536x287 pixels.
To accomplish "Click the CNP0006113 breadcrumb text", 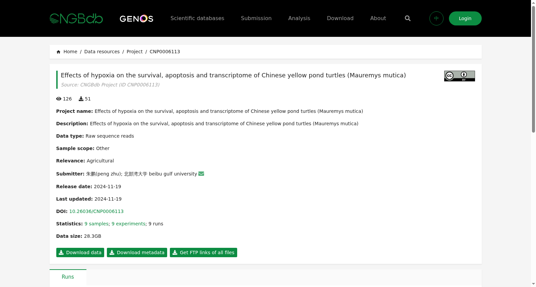I will point(165,52).
